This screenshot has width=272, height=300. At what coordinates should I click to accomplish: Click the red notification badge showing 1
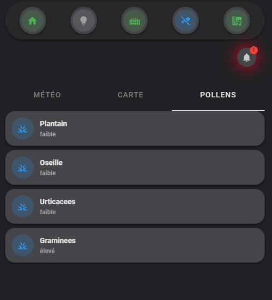(x=254, y=50)
